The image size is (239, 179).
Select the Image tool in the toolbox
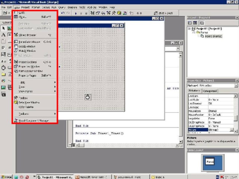pyautogui.click(x=3, y=87)
